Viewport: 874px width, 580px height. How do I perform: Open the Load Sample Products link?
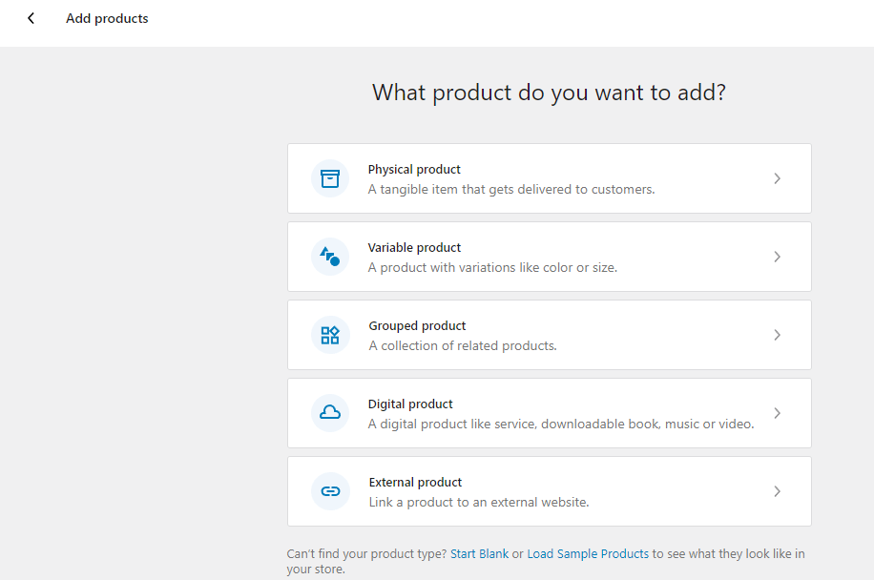click(589, 553)
